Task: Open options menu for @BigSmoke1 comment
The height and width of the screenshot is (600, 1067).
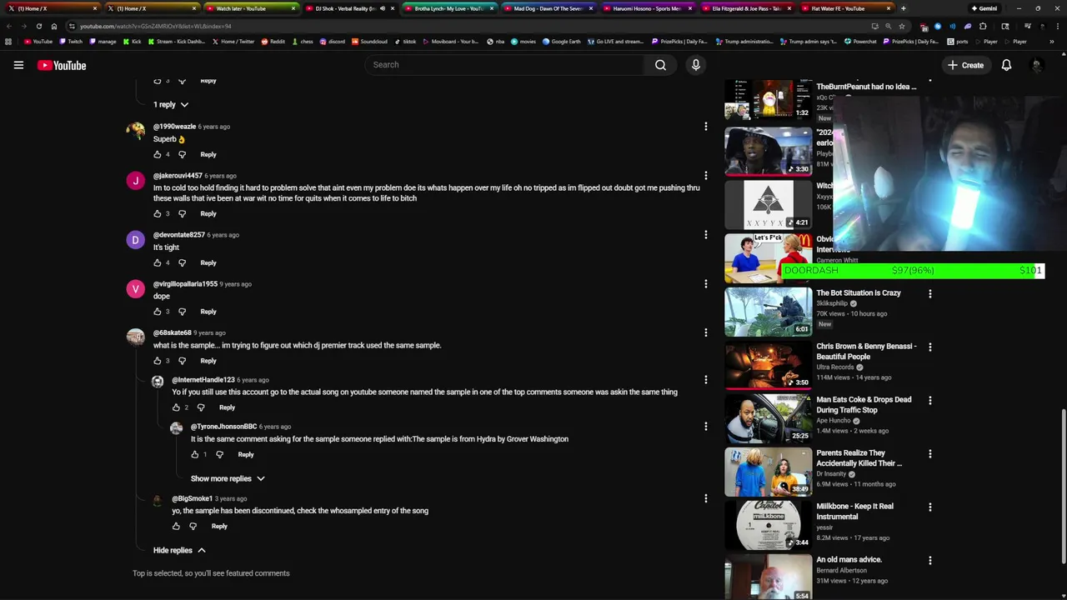Action: (705, 498)
